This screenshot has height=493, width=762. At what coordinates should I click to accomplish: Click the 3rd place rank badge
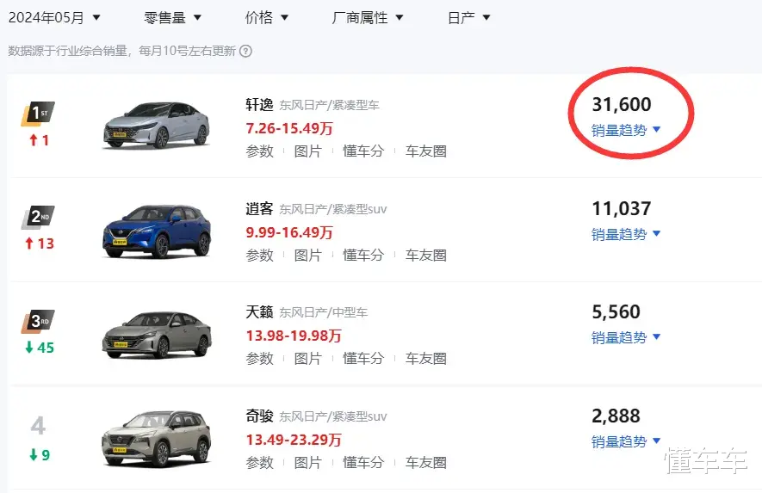(38, 322)
